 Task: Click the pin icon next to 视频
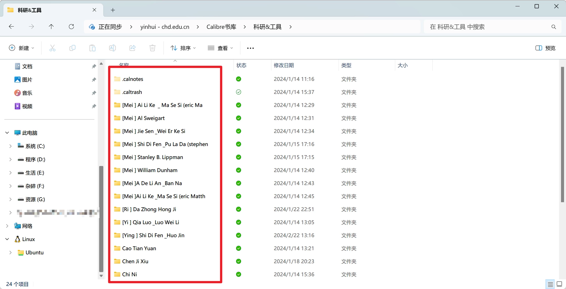coord(94,106)
